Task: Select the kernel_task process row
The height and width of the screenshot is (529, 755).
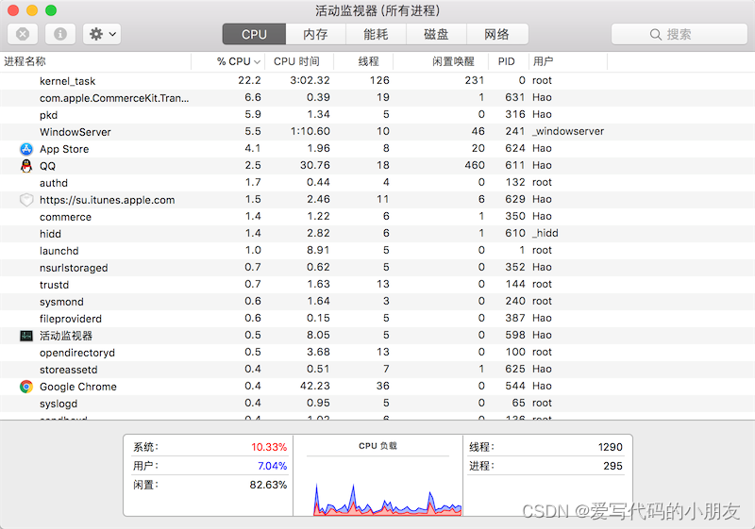Action: (x=377, y=80)
